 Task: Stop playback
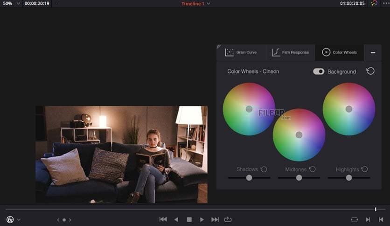click(x=189, y=219)
